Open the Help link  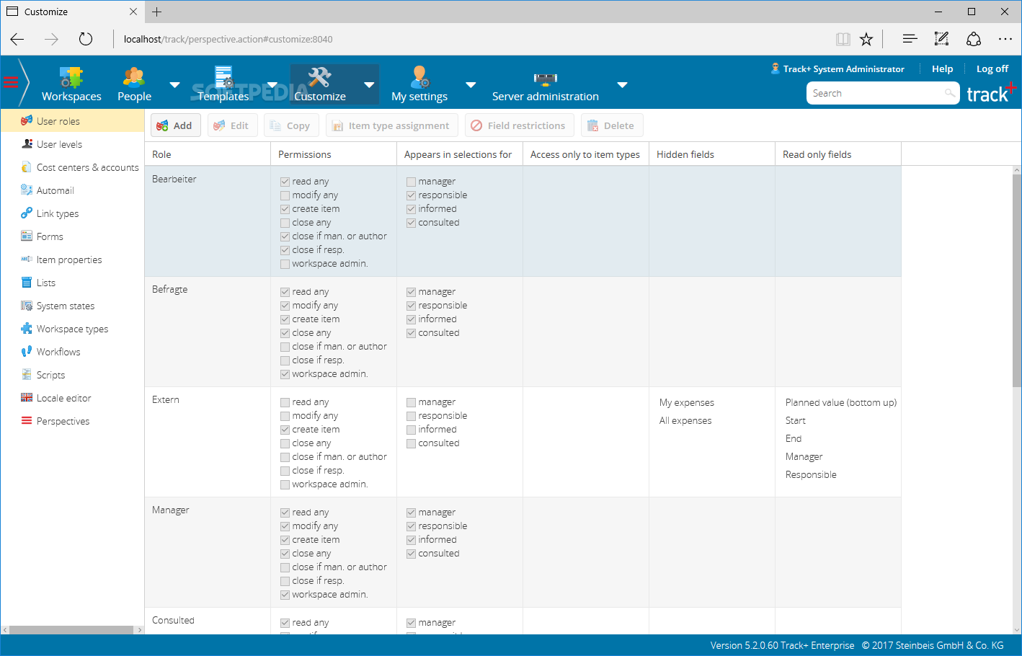click(x=942, y=68)
